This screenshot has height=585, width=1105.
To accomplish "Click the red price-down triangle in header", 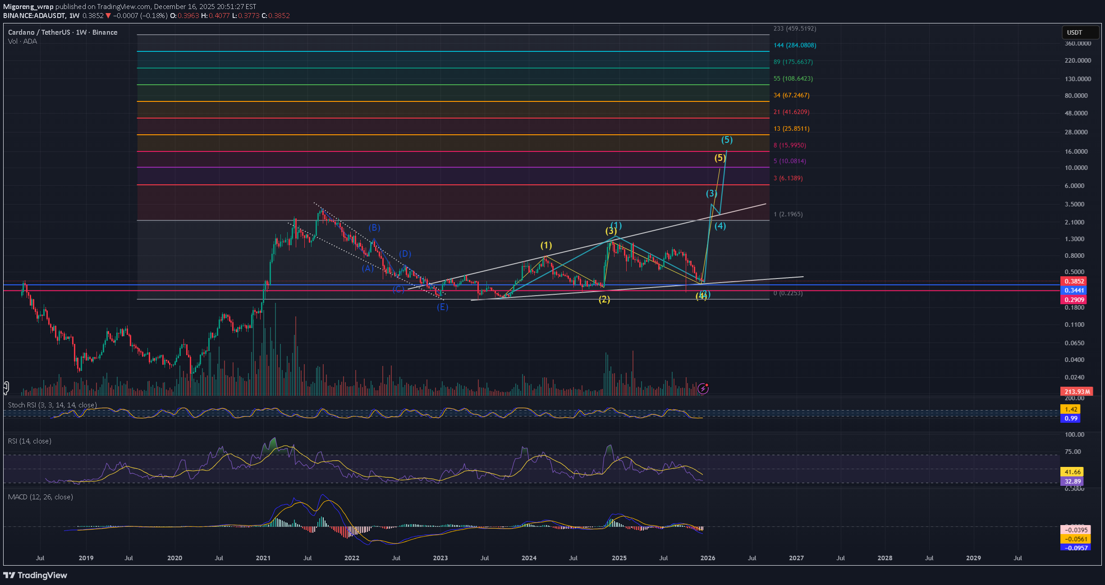I will (x=108, y=15).
